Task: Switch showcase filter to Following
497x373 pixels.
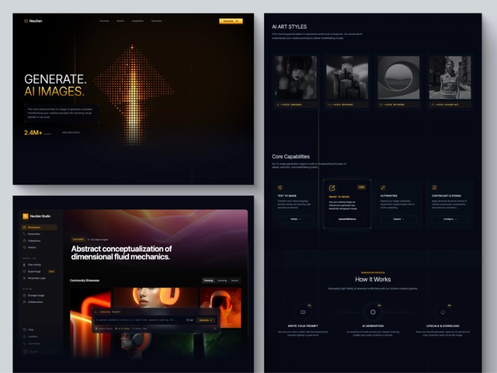Action: [x=222, y=280]
